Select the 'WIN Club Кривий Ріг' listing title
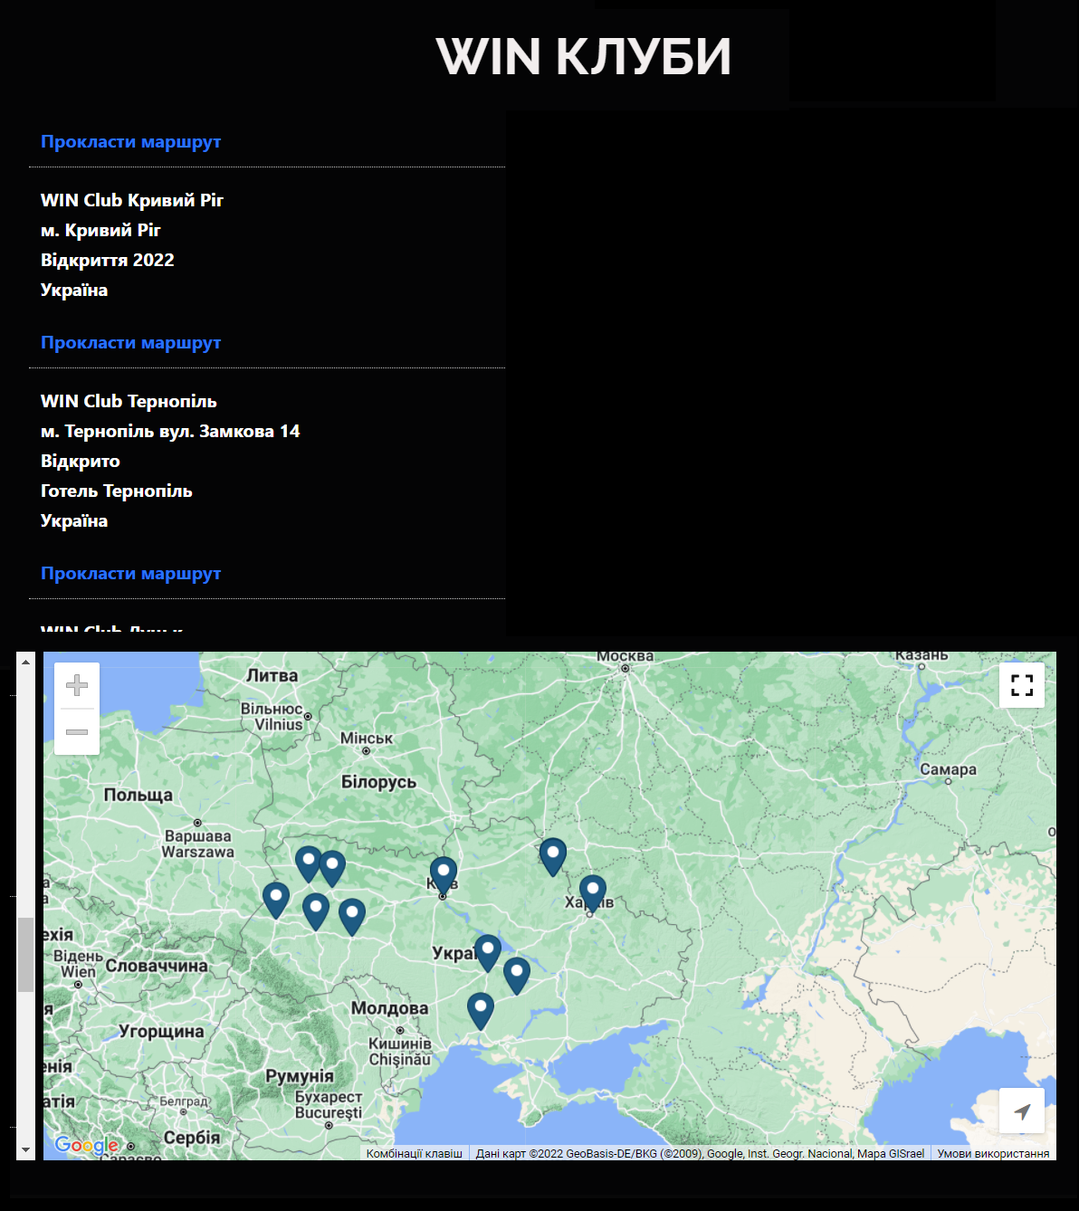The image size is (1079, 1211). (x=132, y=200)
